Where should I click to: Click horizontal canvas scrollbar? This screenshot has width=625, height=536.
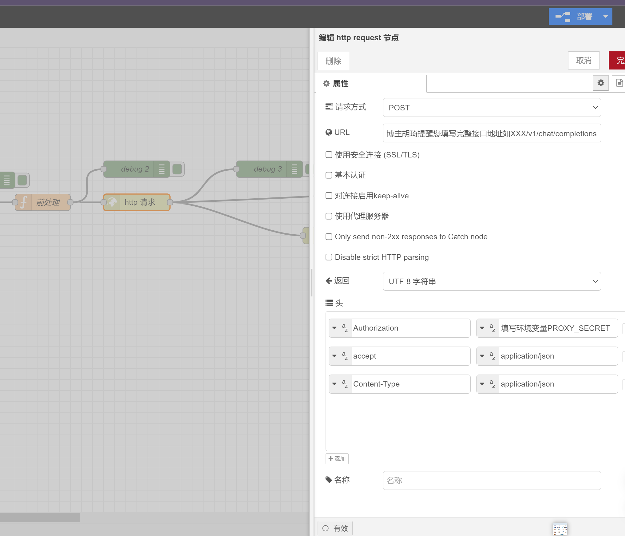40,517
